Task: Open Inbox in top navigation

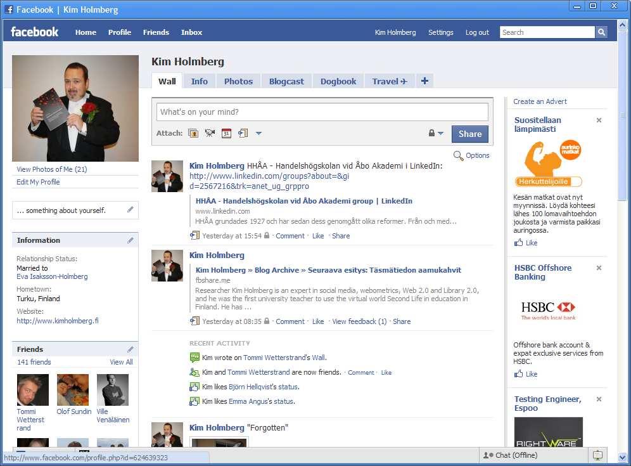Action: 191,32
